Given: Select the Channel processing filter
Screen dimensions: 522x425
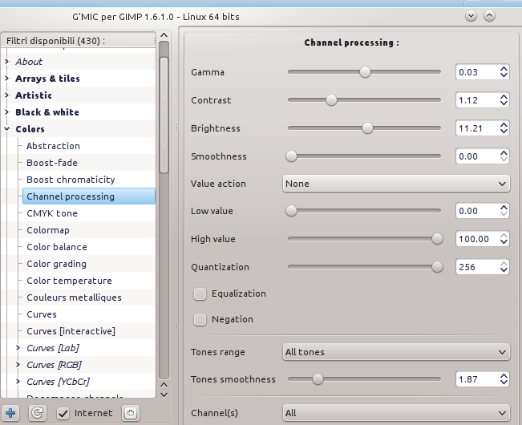Looking at the screenshot, I should coord(88,196).
